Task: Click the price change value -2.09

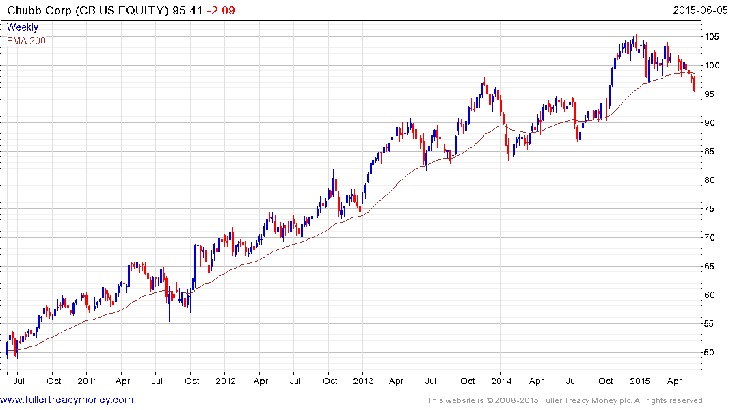Action: [221, 10]
